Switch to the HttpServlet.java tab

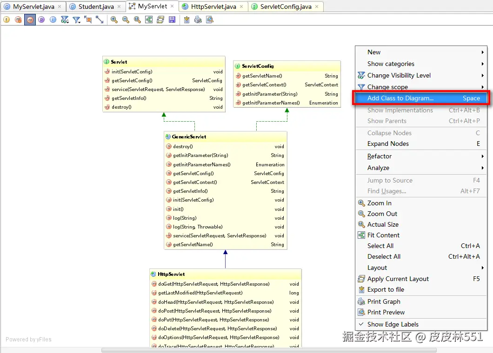pos(213,7)
